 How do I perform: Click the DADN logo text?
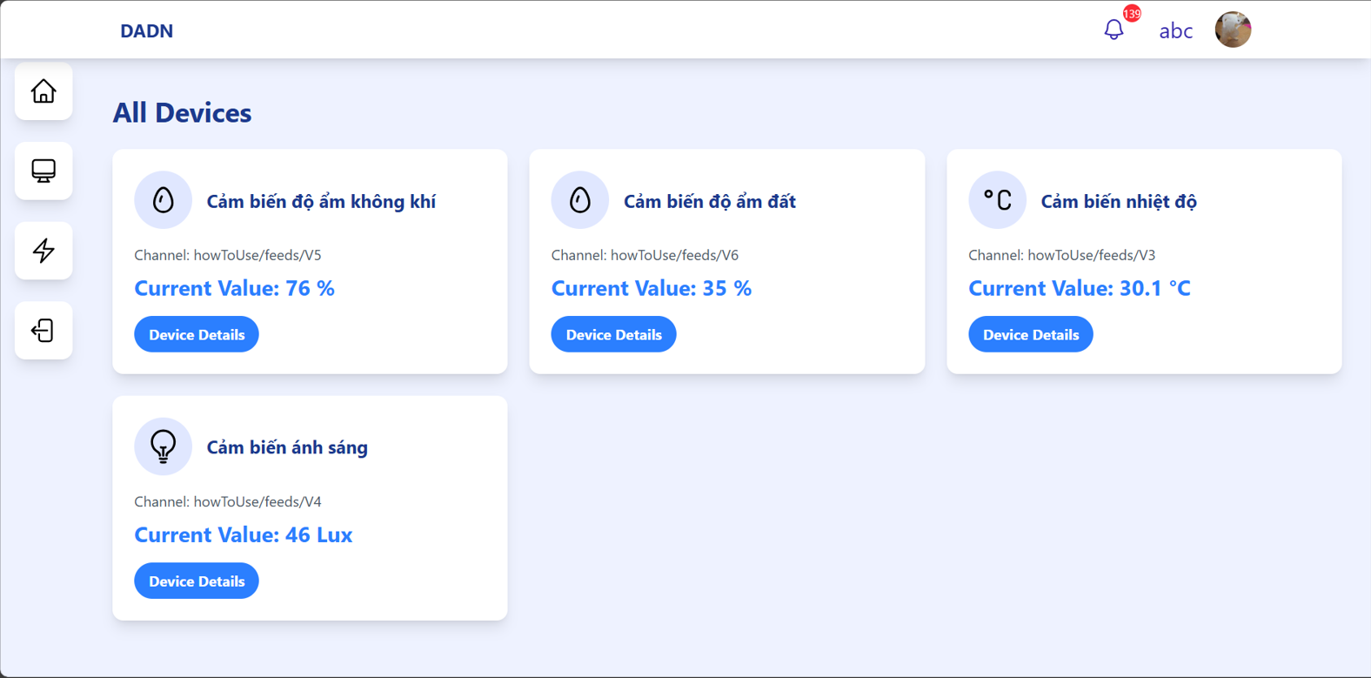[146, 31]
